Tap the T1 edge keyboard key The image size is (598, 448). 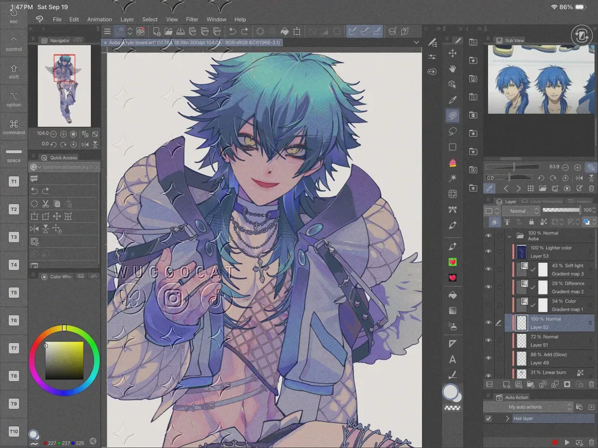tap(14, 182)
